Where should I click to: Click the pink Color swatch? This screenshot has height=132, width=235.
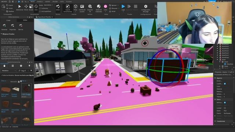(105, 7)
